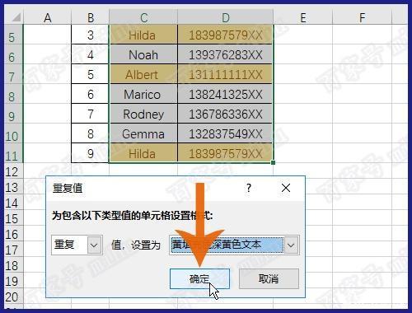The height and width of the screenshot is (313, 412).
Task: Click index cell 6 in column B
Action: 90,94
